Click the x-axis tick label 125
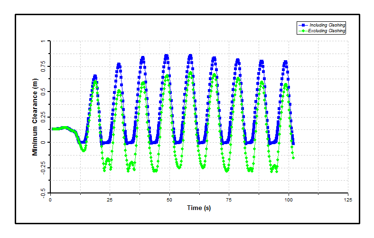This screenshot has height=238, width=374. (x=348, y=200)
